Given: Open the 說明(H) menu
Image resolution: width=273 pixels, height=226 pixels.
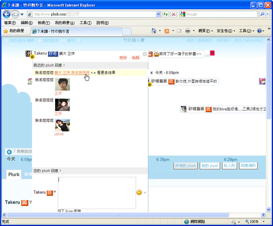Looking at the screenshot, I should tap(102, 23).
